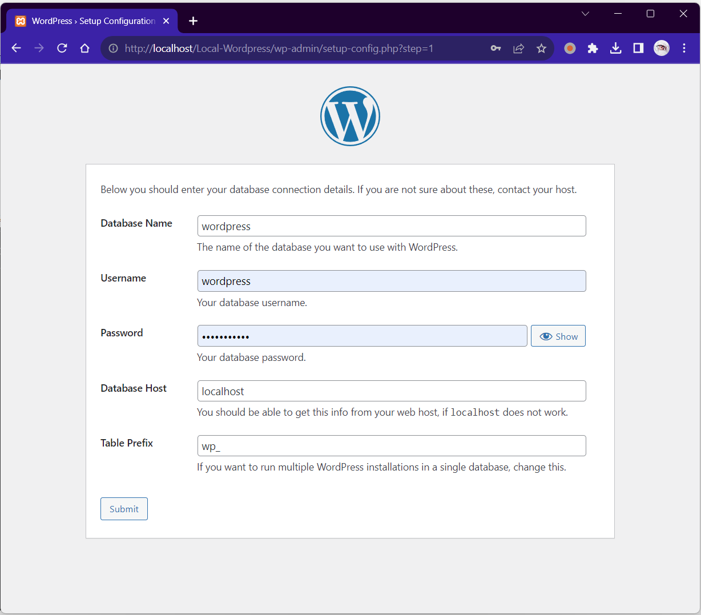Focus the Table Prefix field

coord(392,446)
